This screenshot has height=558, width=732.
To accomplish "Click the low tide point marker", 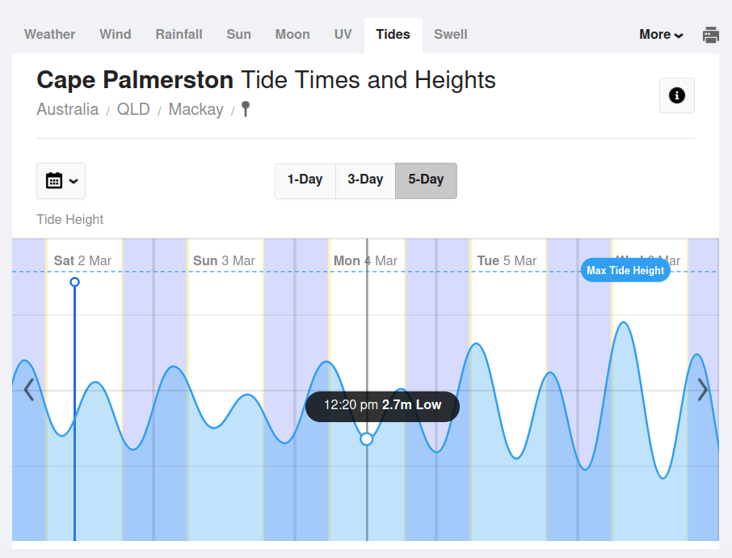I will (367, 438).
